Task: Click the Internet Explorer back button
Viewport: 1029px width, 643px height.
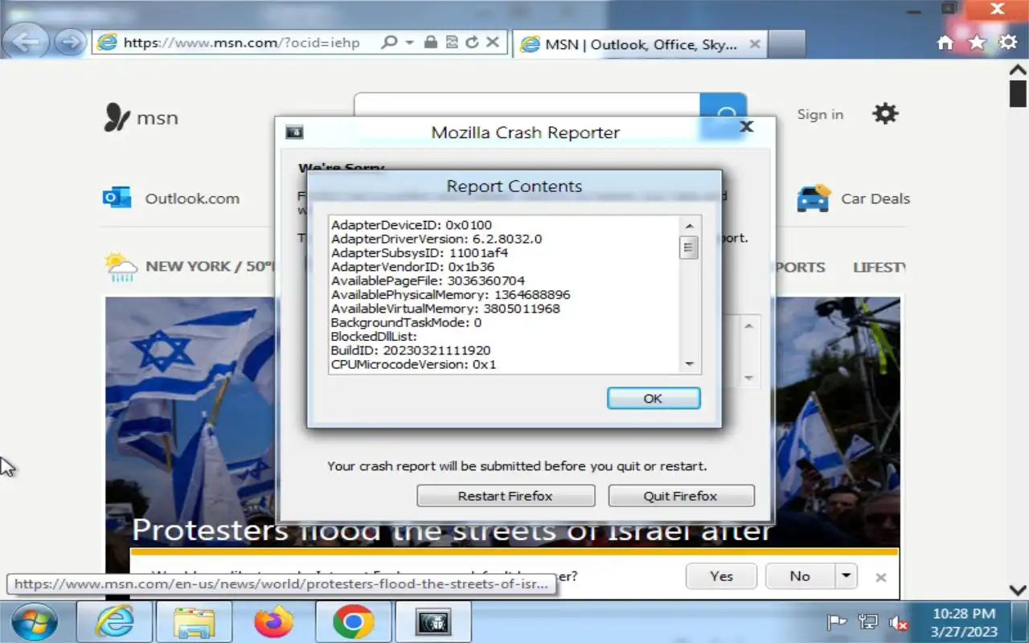Action: (x=25, y=42)
